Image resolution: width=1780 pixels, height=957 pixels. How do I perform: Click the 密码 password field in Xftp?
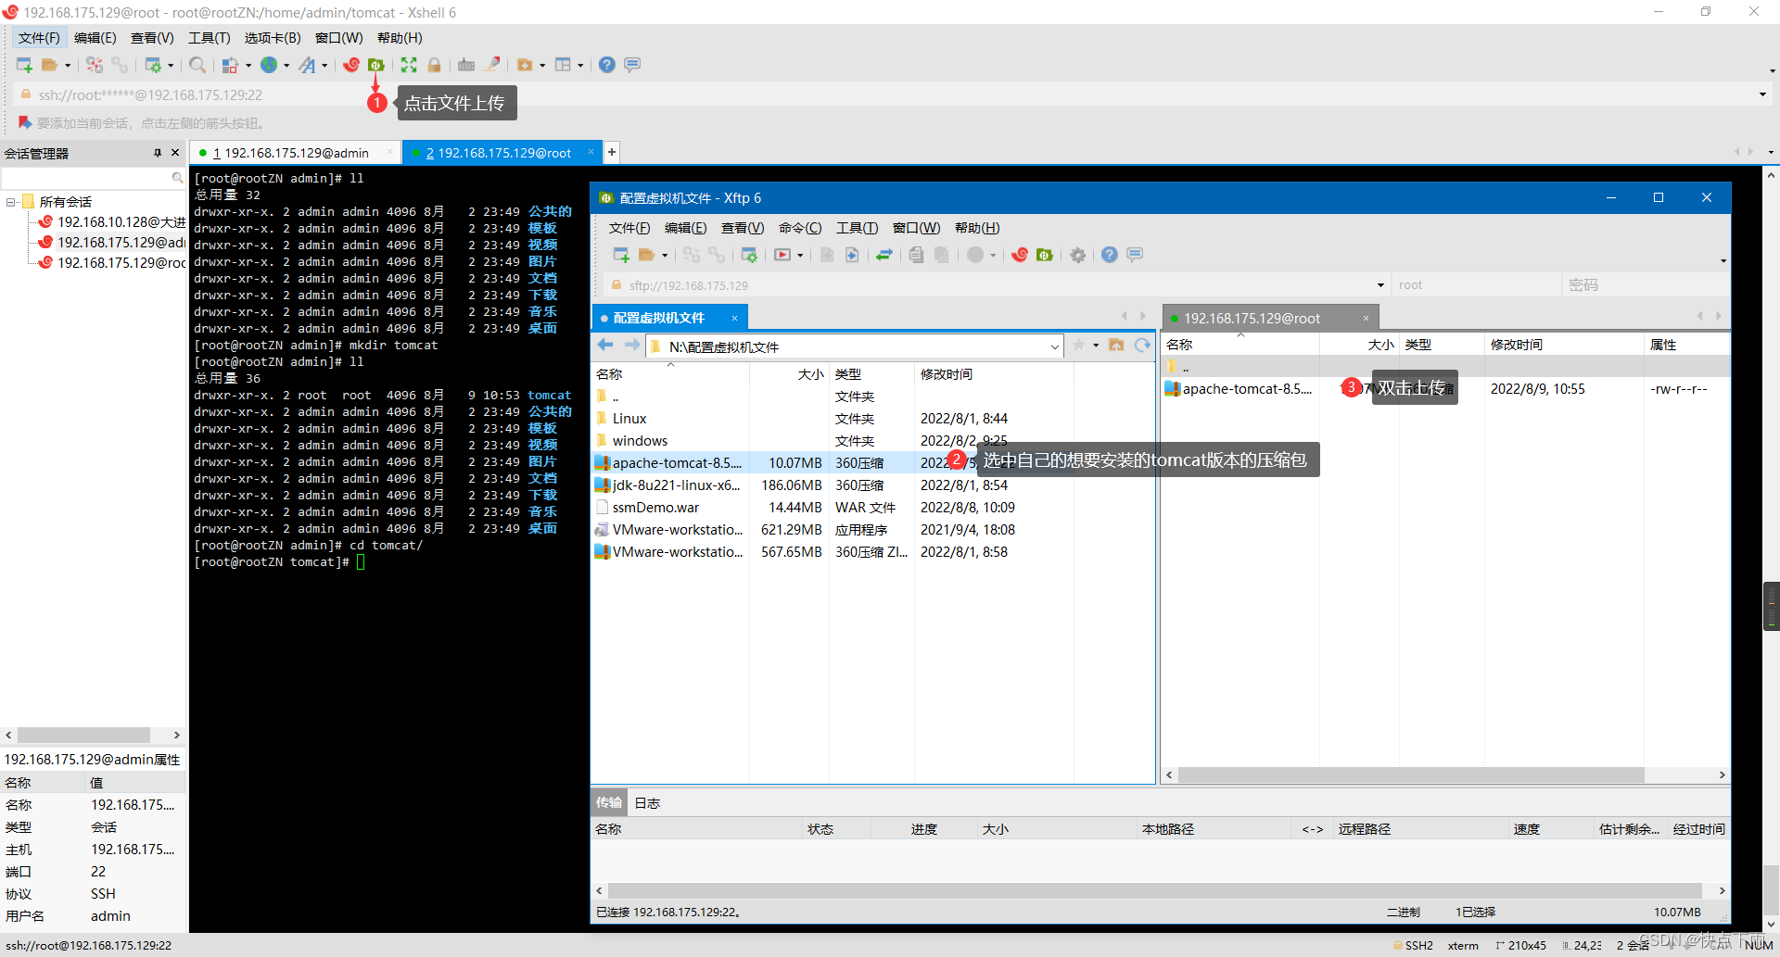pos(1646,285)
